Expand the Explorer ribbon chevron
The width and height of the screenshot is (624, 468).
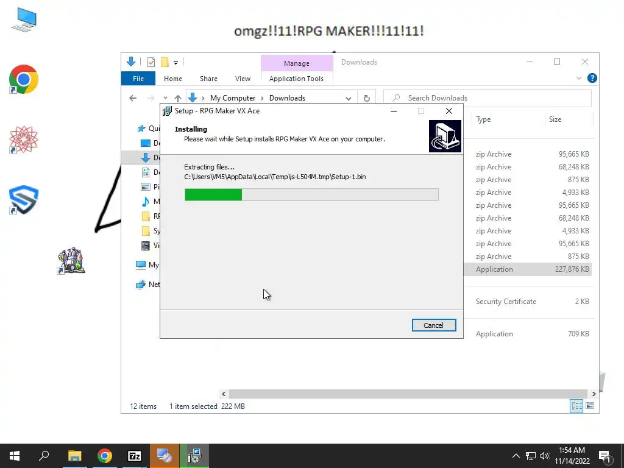(579, 79)
